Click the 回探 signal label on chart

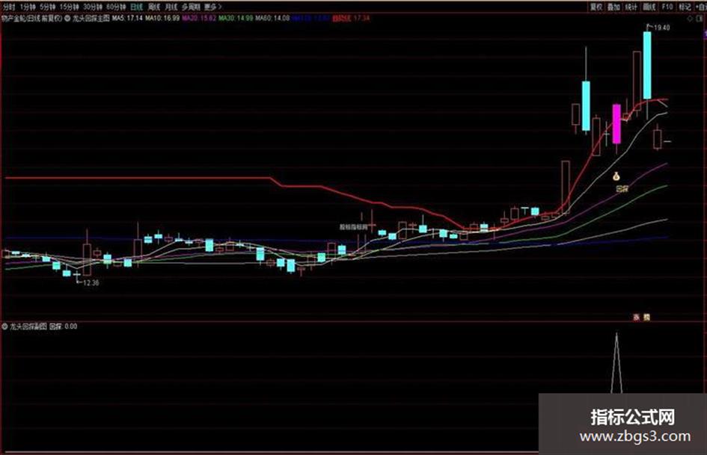pyautogui.click(x=622, y=189)
